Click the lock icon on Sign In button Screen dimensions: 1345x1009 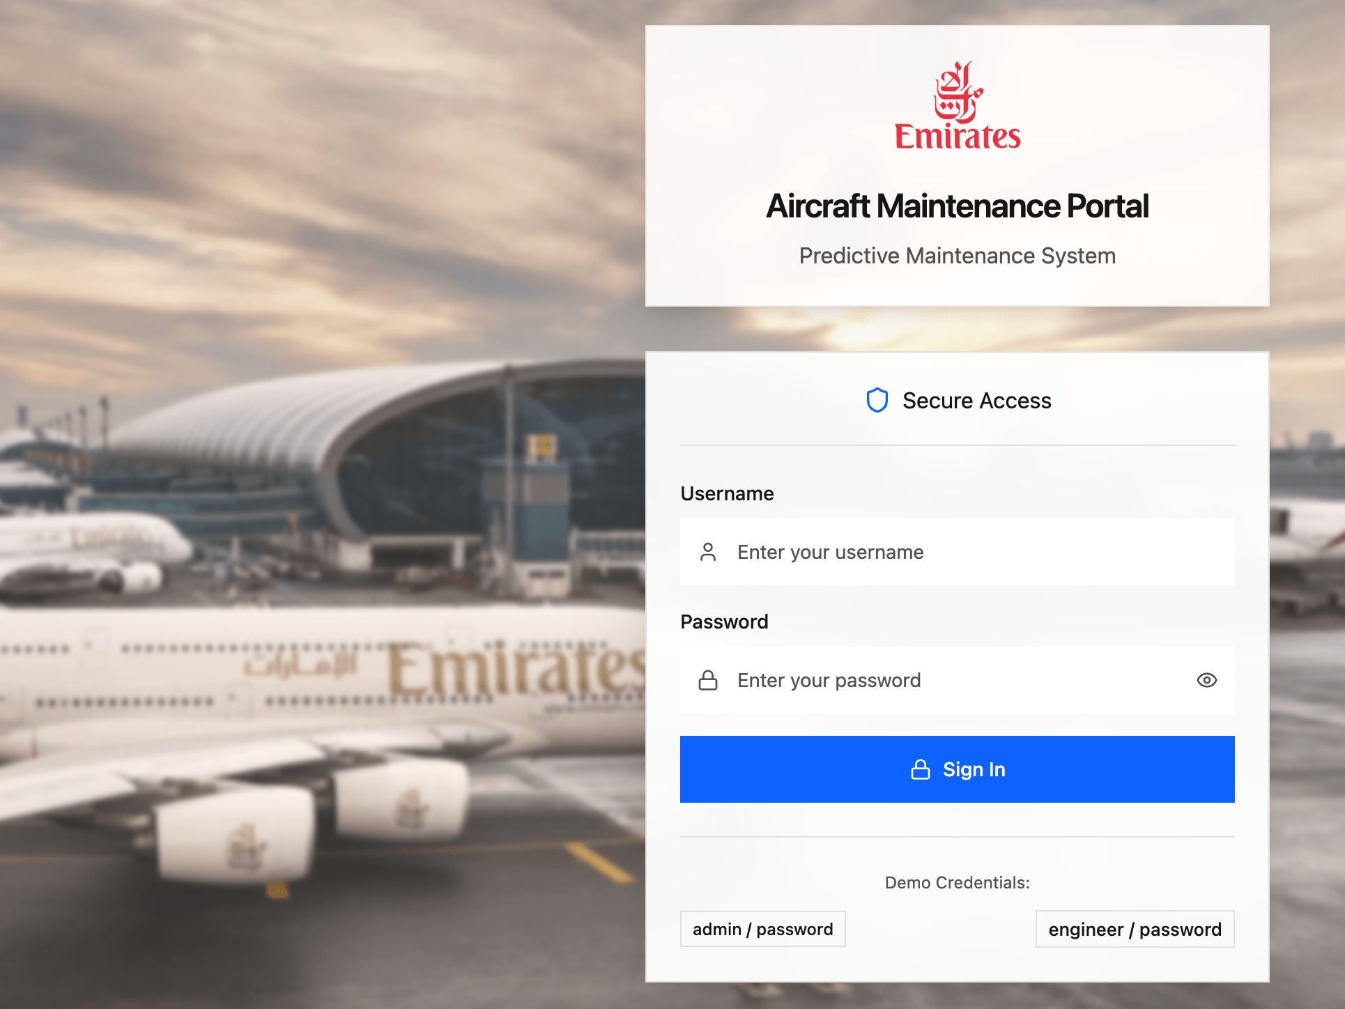tap(921, 769)
